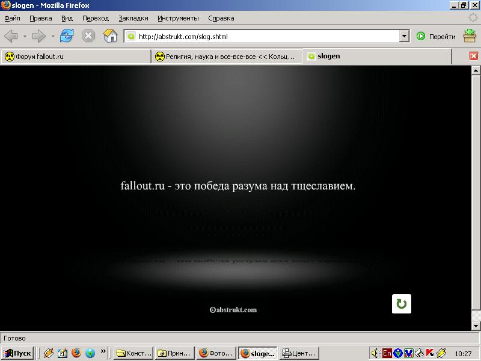Click the blue M tray icon
The height and width of the screenshot is (361, 481).
coord(409,353)
